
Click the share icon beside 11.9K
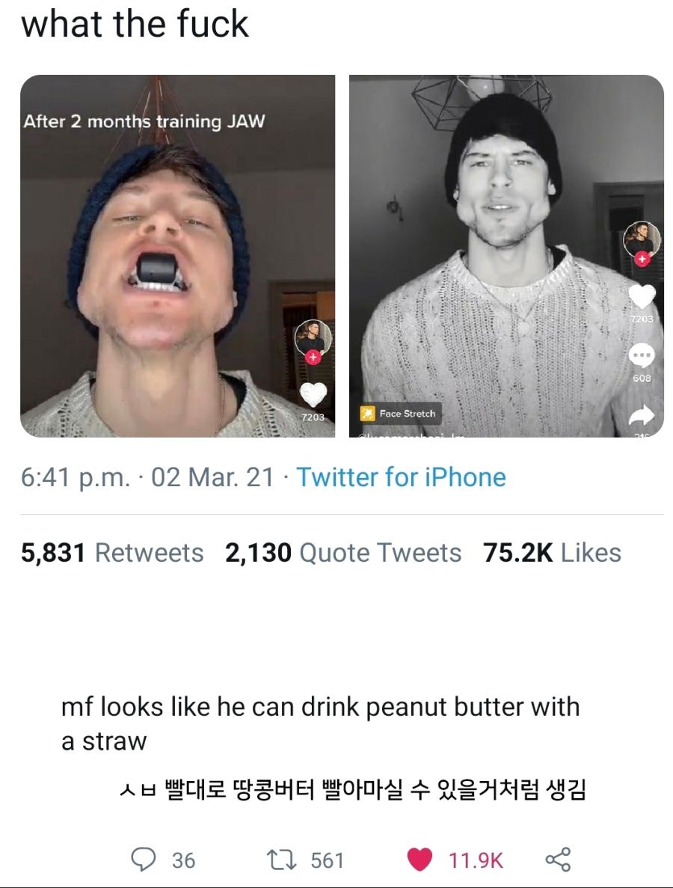tap(558, 859)
